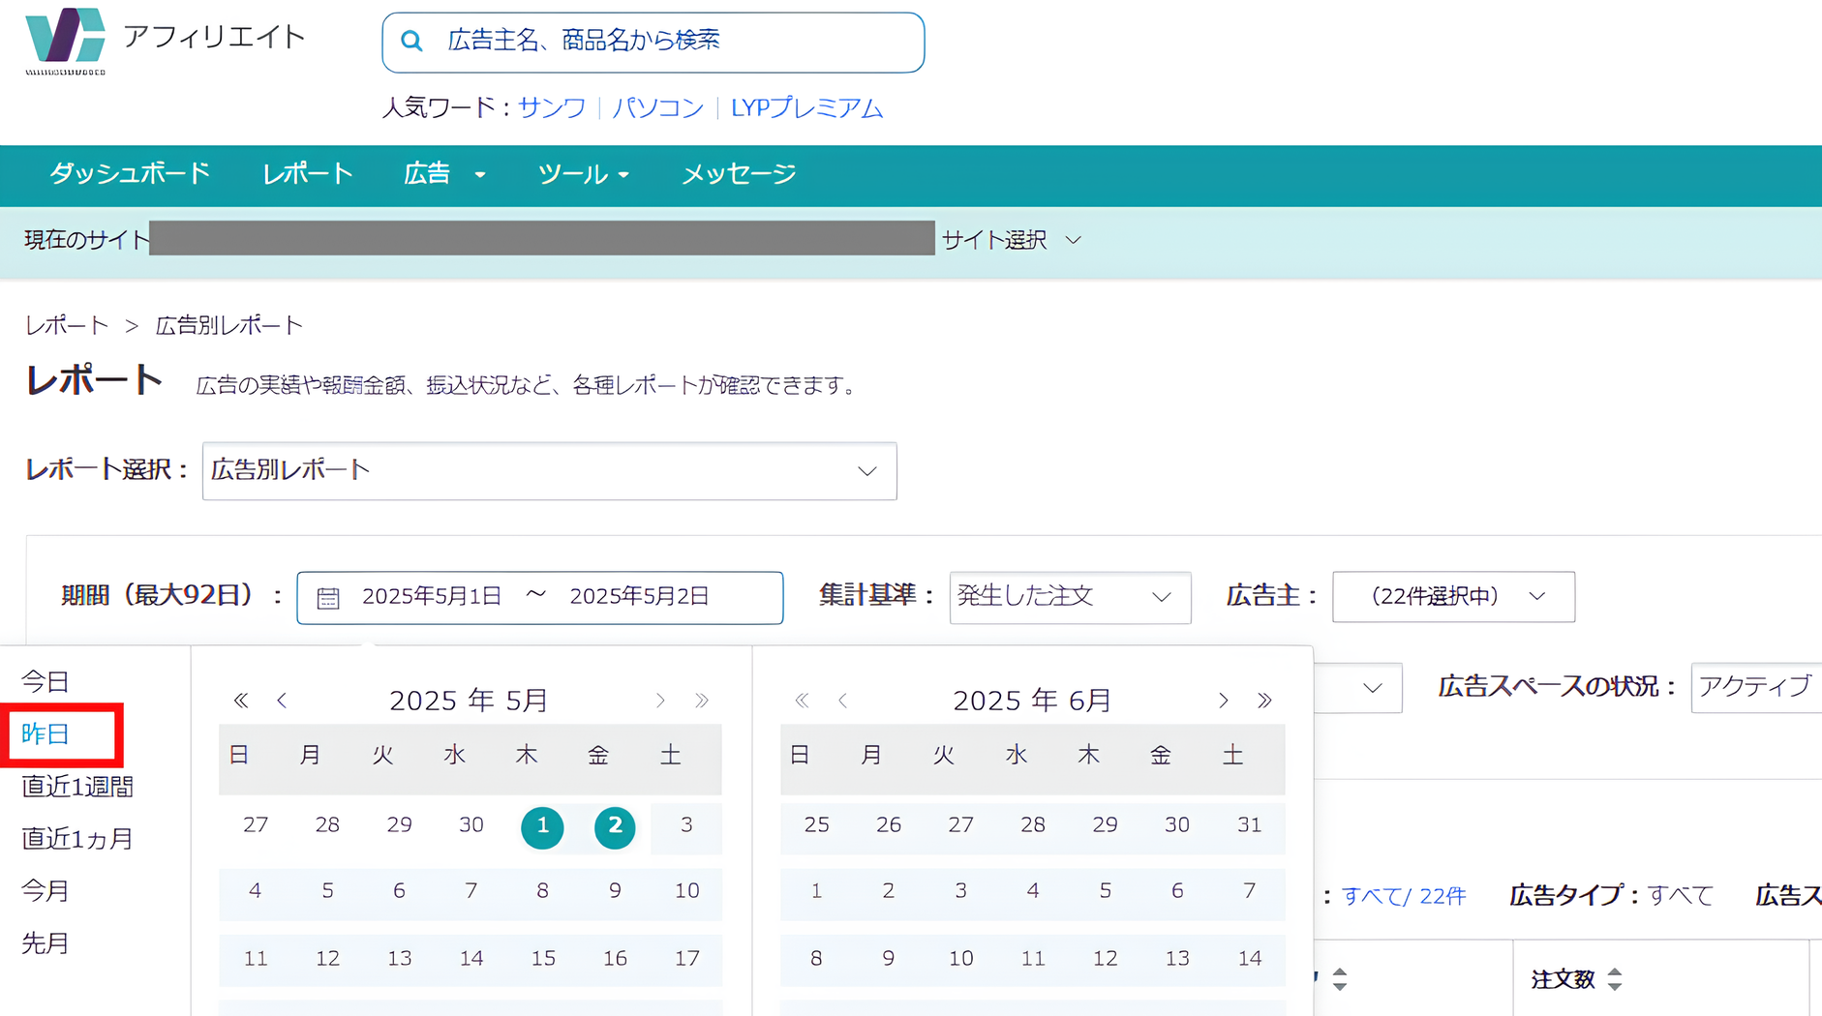Select June 15 on the calendar
The width and height of the screenshot is (1822, 1016).
(x=816, y=1011)
